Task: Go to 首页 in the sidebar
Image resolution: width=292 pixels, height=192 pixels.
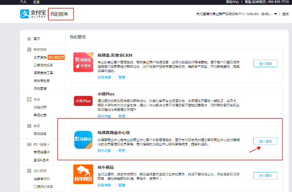Action: pos(37,39)
